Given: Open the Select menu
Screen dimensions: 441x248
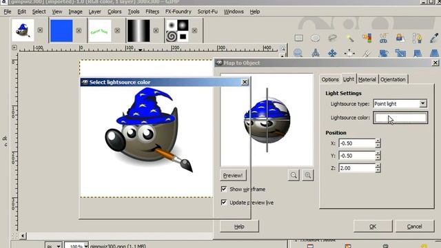Looking at the screenshot, I should click(39, 12).
